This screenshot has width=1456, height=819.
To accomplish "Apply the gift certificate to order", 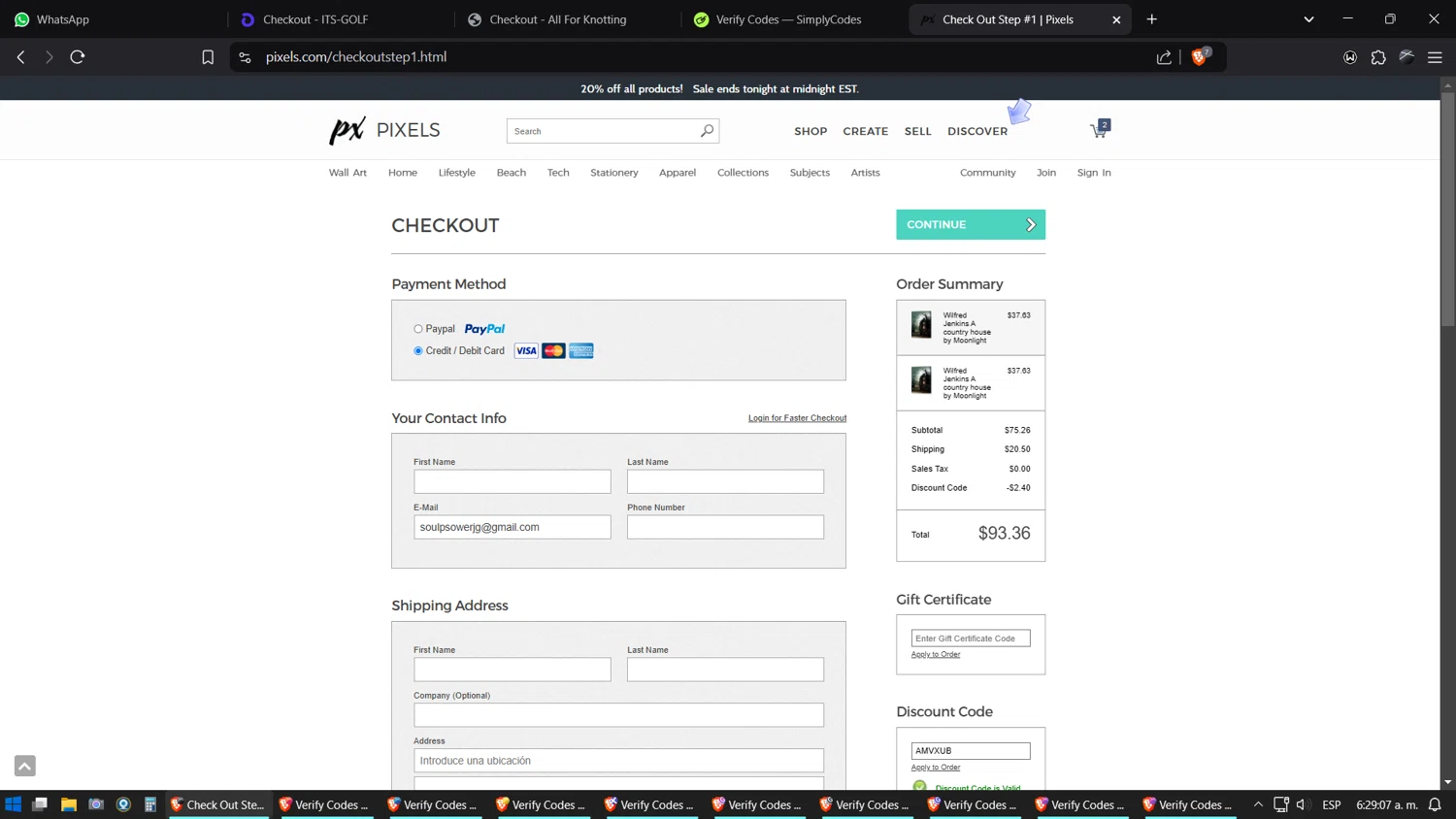I will [936, 654].
